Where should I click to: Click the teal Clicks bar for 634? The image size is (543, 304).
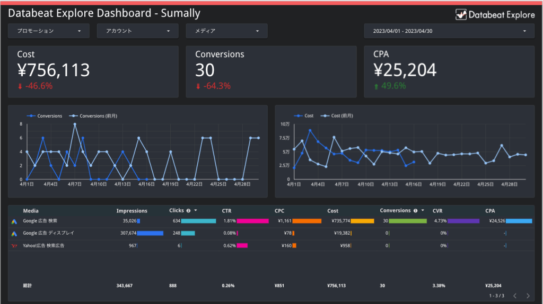(198, 221)
